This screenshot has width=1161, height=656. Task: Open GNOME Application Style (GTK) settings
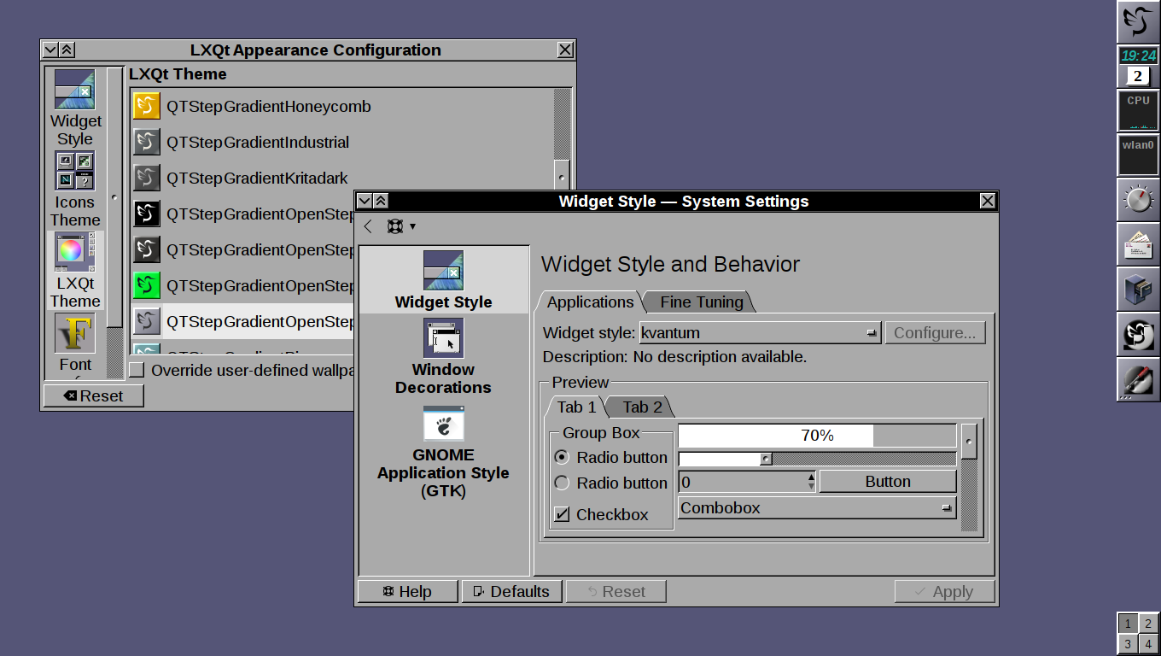444,451
